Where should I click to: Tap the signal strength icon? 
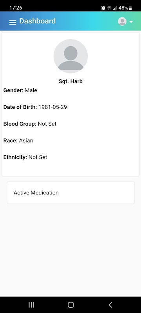point(115,8)
